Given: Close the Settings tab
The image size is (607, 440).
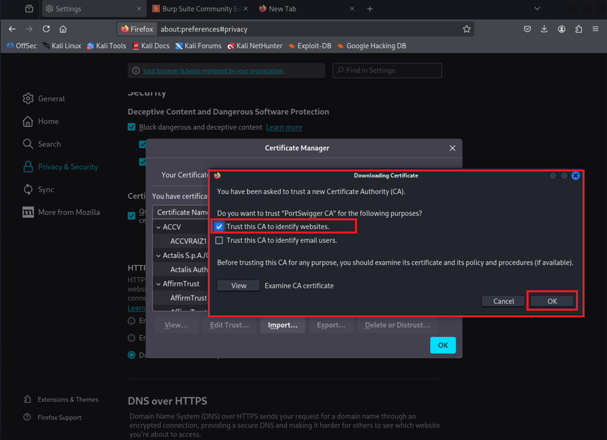Looking at the screenshot, I should tap(139, 9).
